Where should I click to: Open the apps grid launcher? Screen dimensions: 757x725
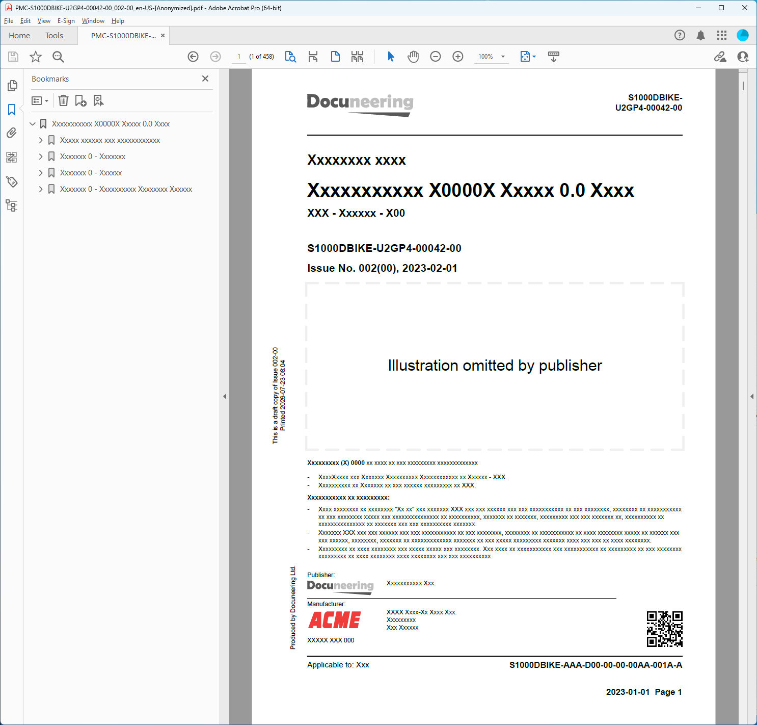722,35
